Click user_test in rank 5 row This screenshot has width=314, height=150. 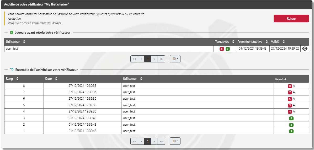[129, 105]
